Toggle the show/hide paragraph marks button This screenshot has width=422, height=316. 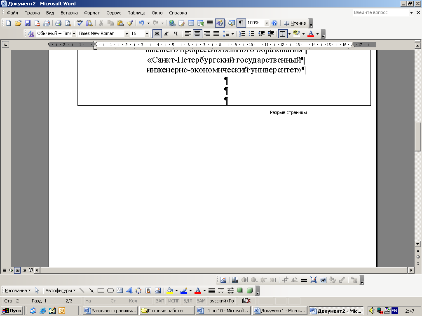click(241, 23)
